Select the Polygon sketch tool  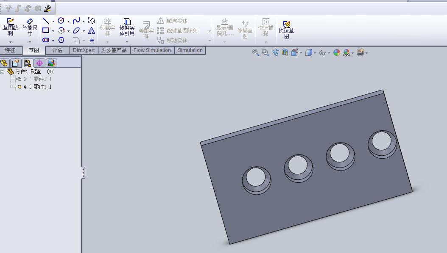coord(61,40)
